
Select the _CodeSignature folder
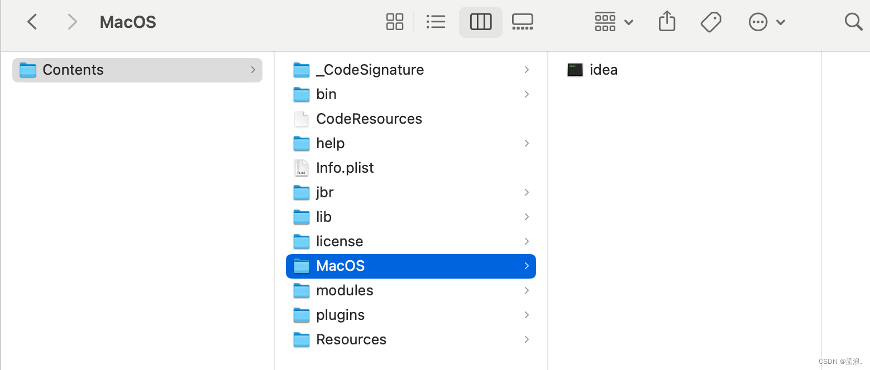[411, 70]
